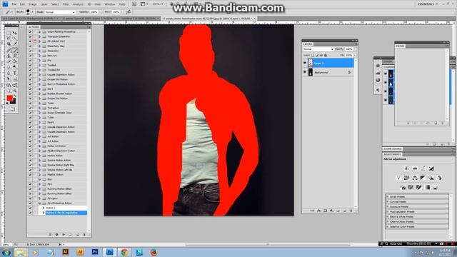Open the Window menu
Viewport: 457px width, 257px height.
pos(109,4)
